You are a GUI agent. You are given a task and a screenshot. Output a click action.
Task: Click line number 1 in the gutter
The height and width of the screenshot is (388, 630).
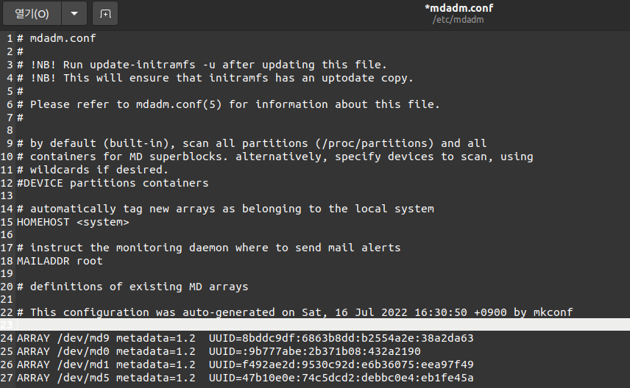pos(10,38)
